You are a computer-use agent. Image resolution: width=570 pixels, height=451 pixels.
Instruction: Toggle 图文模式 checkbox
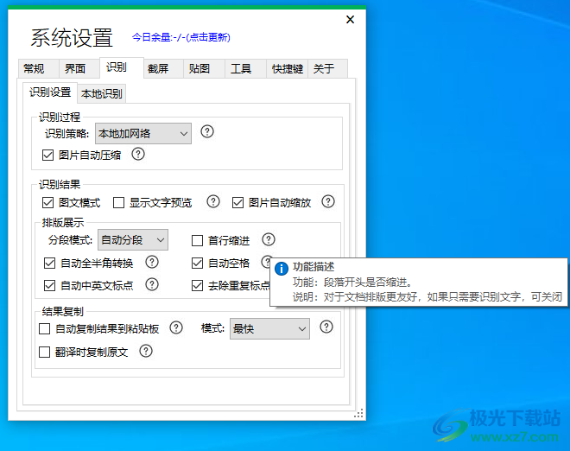click(47, 202)
